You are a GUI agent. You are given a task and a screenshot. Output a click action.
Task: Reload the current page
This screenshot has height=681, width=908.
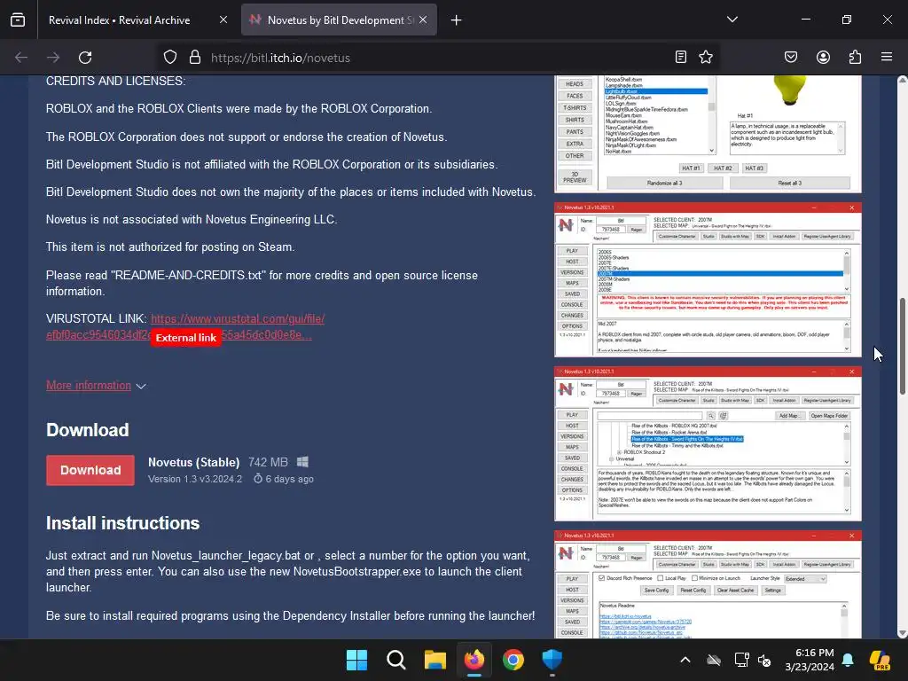[x=85, y=58]
